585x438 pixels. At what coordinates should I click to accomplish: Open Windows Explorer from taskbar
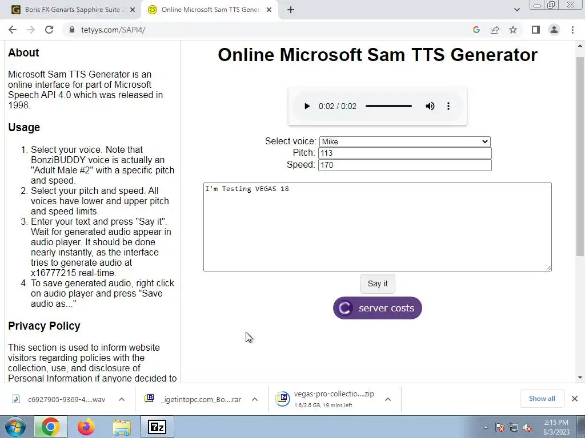122,427
